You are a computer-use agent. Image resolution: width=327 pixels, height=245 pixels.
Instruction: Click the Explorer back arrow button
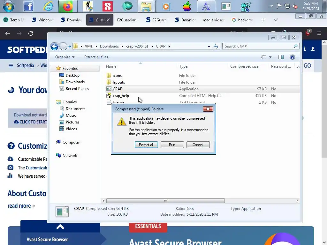54,46
